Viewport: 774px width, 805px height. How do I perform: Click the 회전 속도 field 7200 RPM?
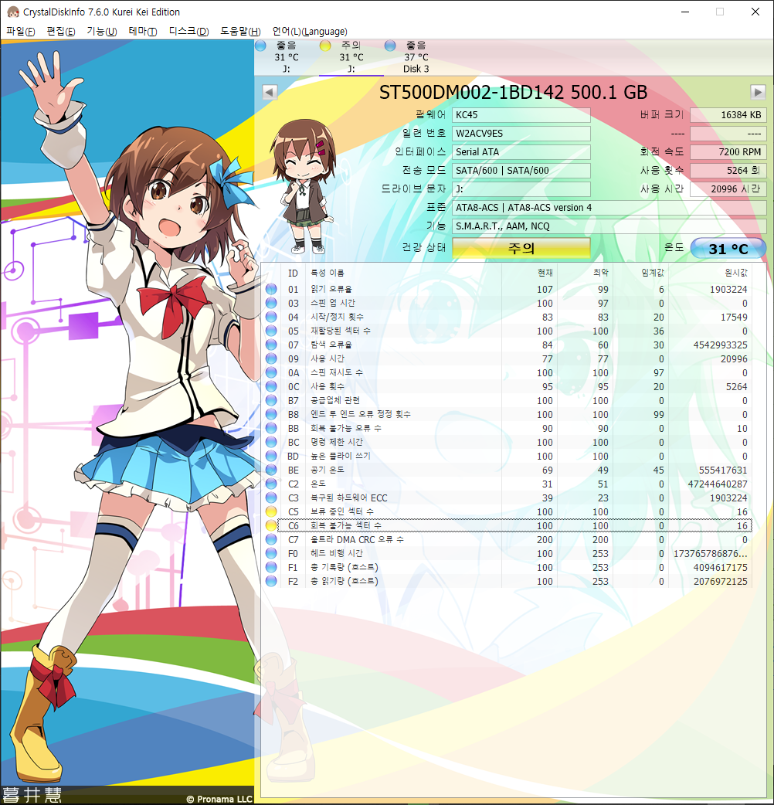pyautogui.click(x=728, y=152)
